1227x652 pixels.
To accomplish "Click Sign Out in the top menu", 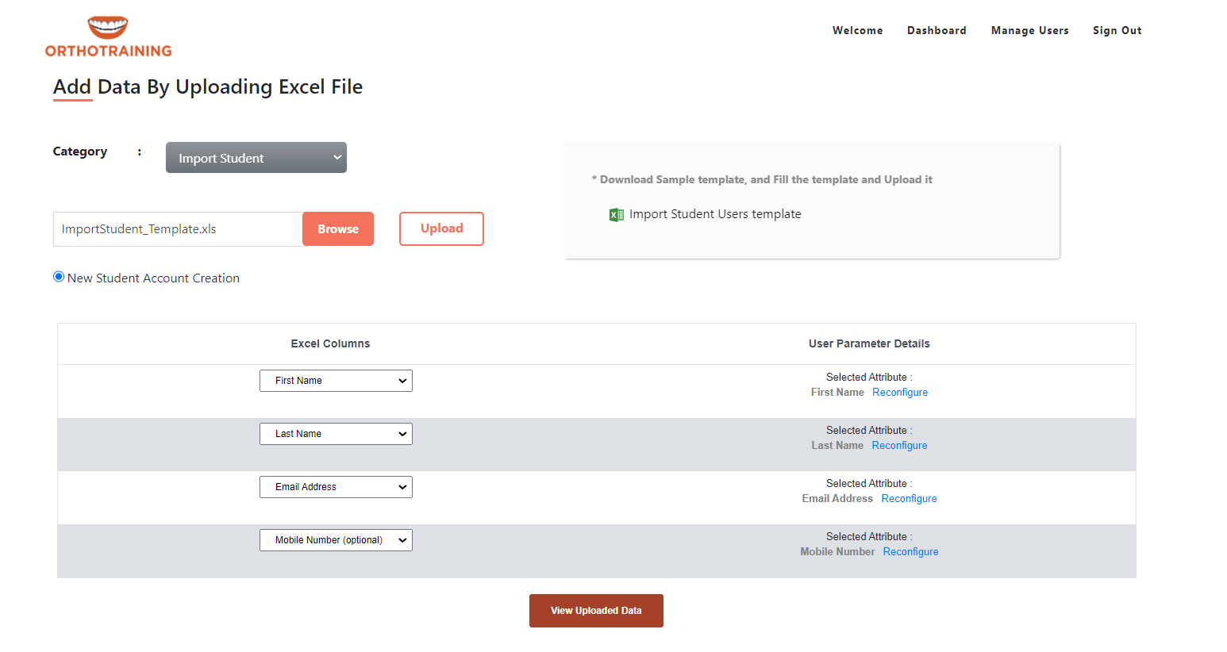I will point(1117,31).
